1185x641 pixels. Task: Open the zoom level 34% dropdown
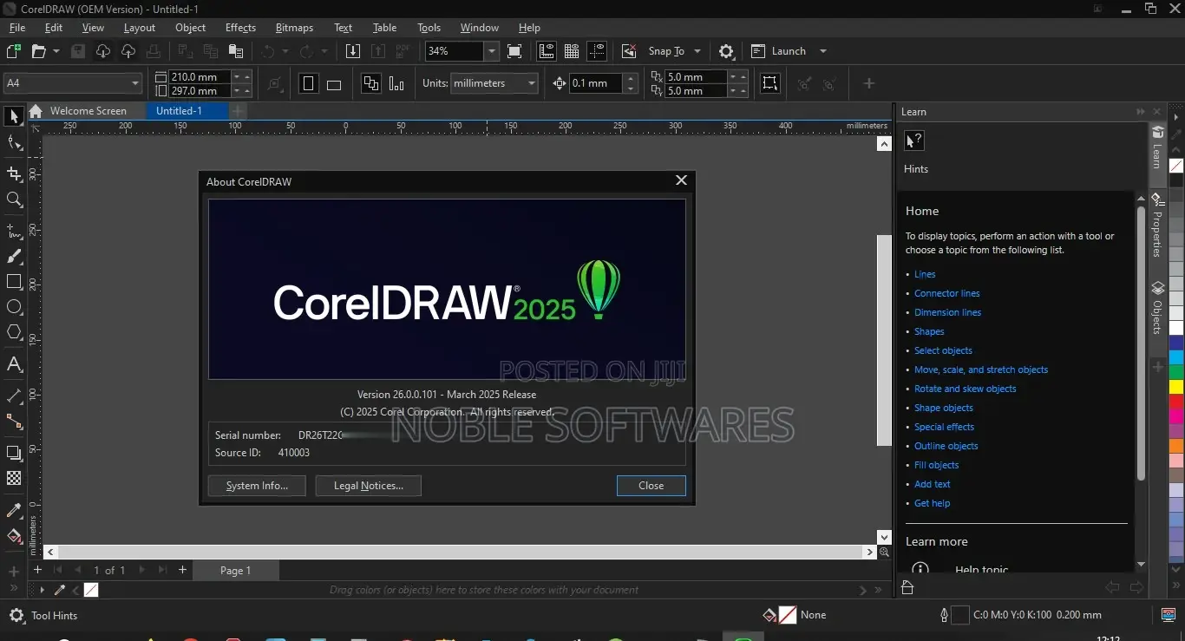pyautogui.click(x=492, y=51)
